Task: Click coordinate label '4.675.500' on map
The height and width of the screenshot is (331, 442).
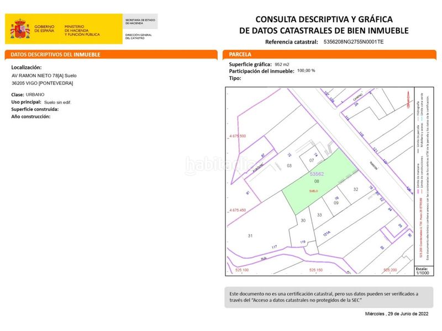Action: 238,136
